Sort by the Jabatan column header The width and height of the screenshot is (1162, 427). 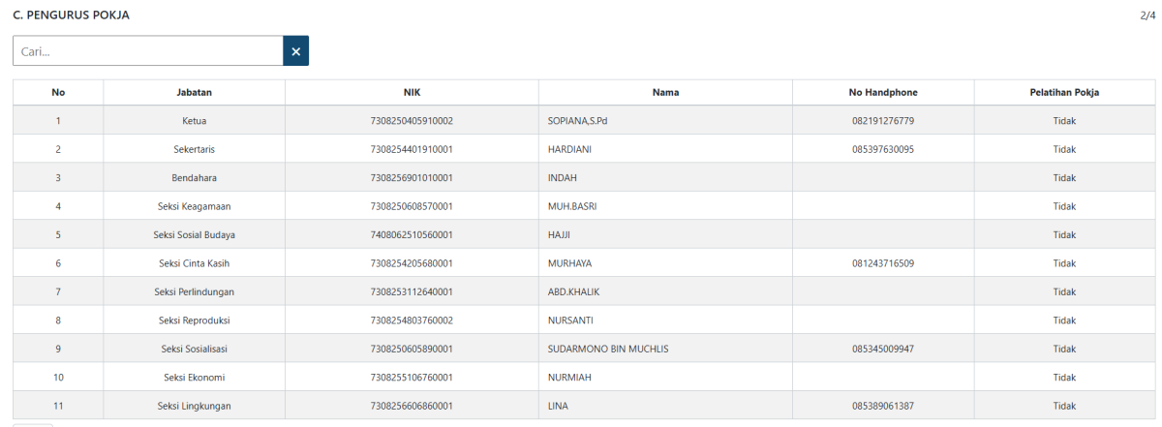coord(194,93)
